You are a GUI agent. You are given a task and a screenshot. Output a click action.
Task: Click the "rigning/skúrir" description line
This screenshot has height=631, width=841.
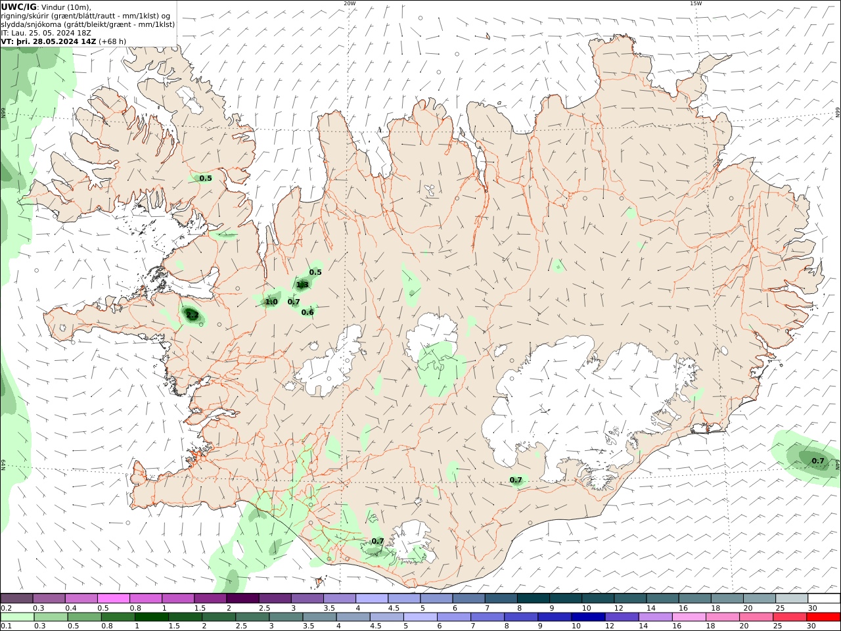86,16
